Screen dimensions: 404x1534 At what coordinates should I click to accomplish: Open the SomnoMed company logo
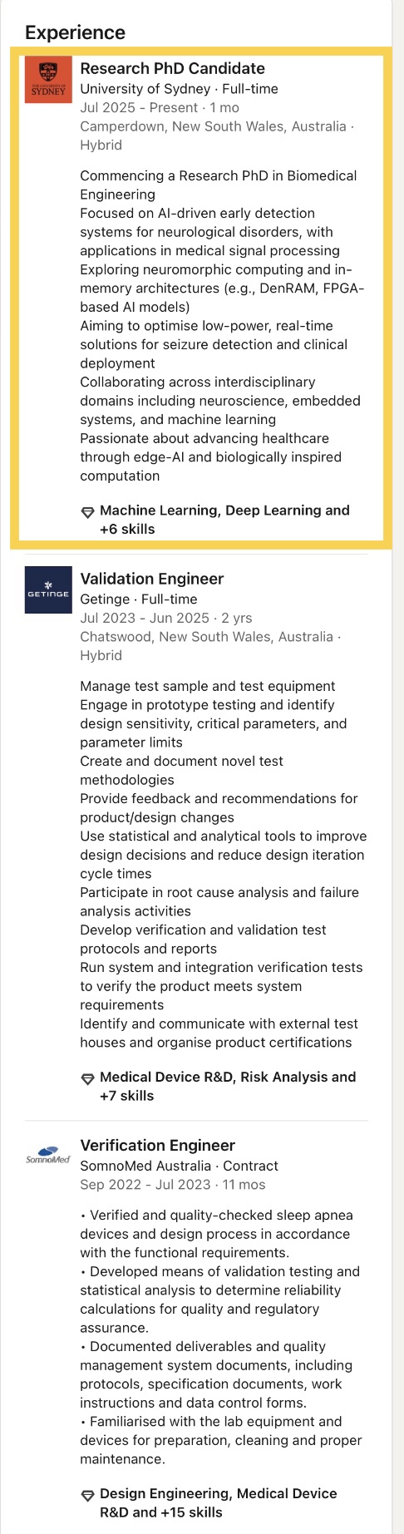pyautogui.click(x=48, y=1156)
